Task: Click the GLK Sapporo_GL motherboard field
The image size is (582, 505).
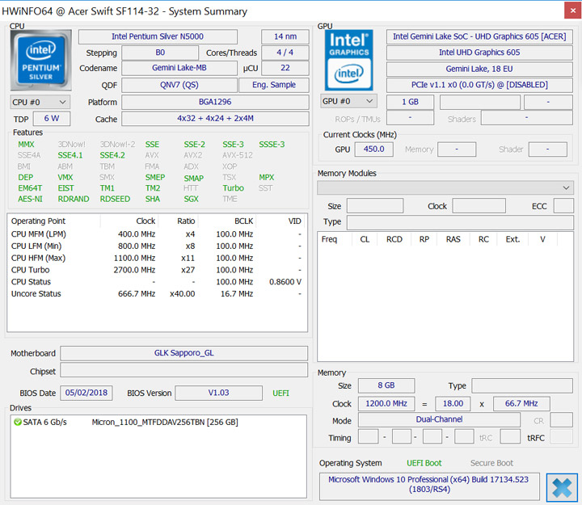Action: click(184, 353)
